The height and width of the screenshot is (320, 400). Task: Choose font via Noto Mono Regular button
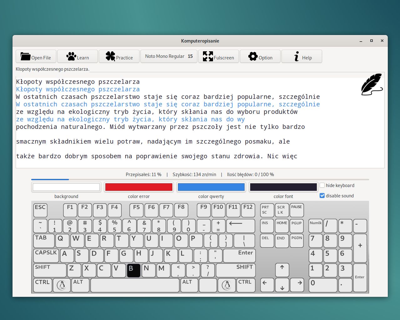pyautogui.click(x=169, y=56)
